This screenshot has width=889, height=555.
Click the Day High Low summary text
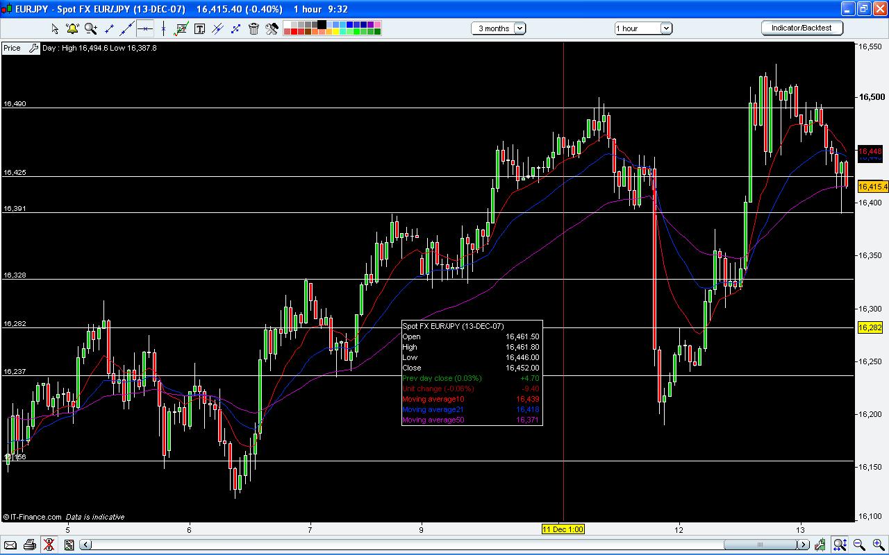(99, 48)
